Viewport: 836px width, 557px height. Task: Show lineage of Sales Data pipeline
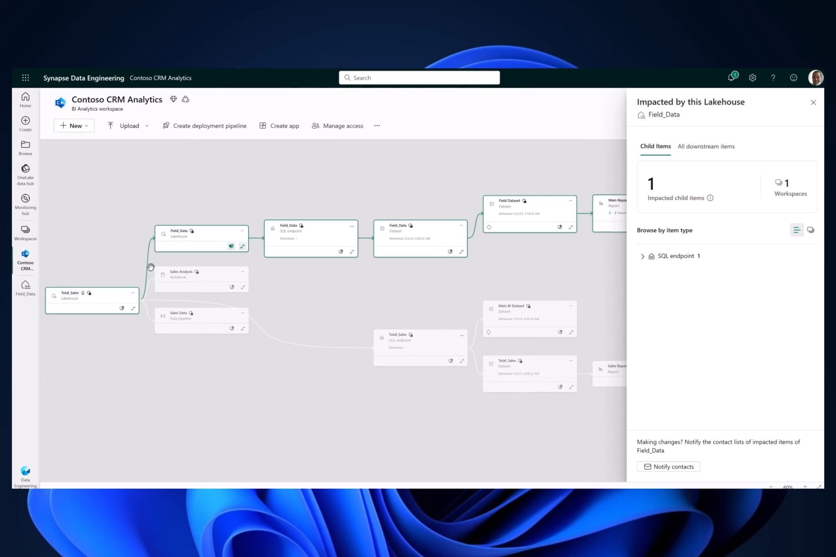tap(243, 329)
